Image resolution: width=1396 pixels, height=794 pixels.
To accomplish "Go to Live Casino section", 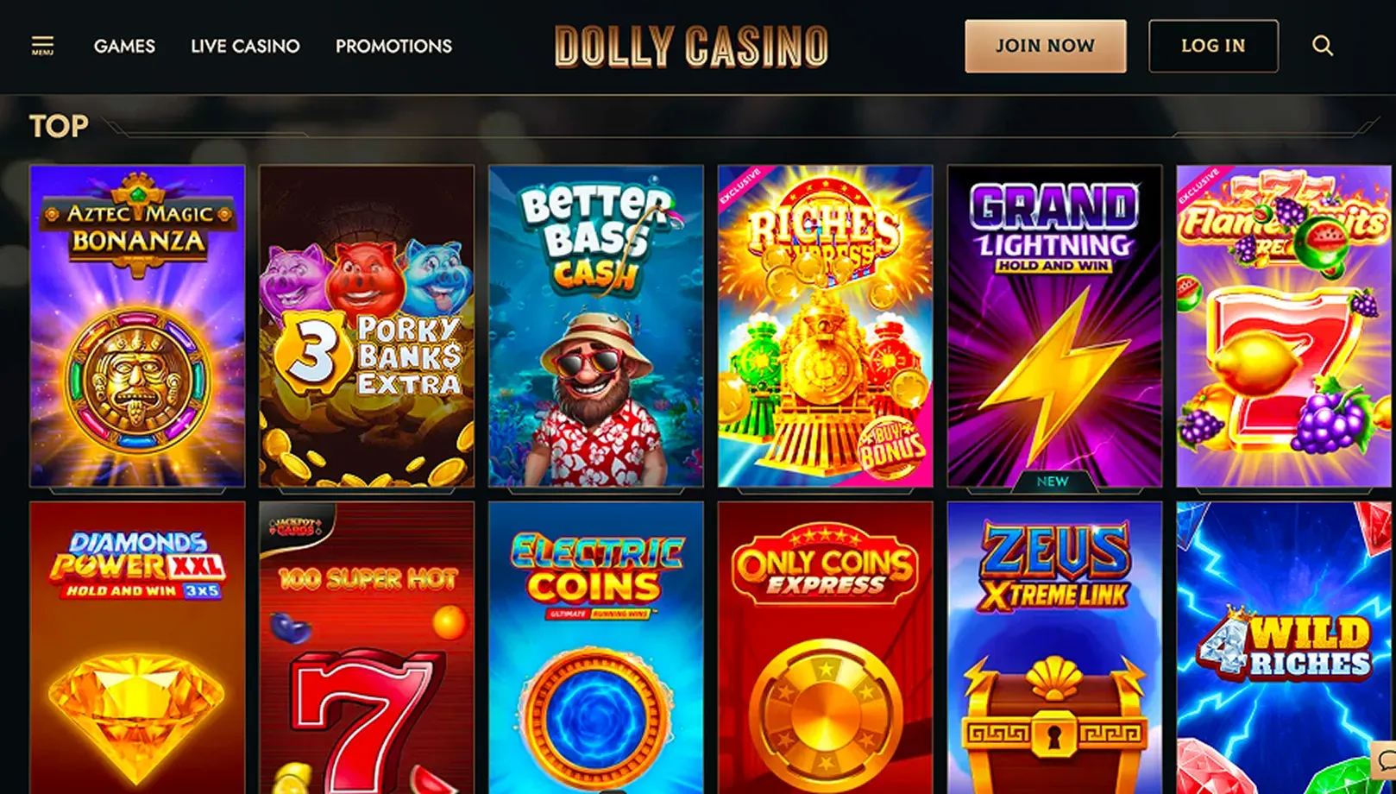I will point(245,46).
